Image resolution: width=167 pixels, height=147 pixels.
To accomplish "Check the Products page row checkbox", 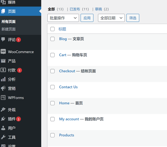I will [52, 135].
